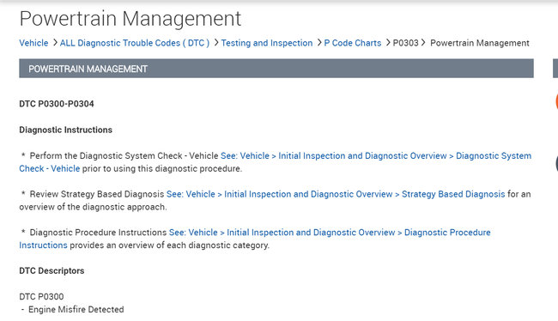Navigate to P Code Charts breadcrumb
The height and width of the screenshot is (321, 558).
tap(352, 43)
